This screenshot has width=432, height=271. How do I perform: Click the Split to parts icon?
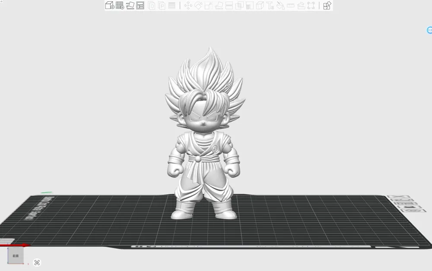162,5
